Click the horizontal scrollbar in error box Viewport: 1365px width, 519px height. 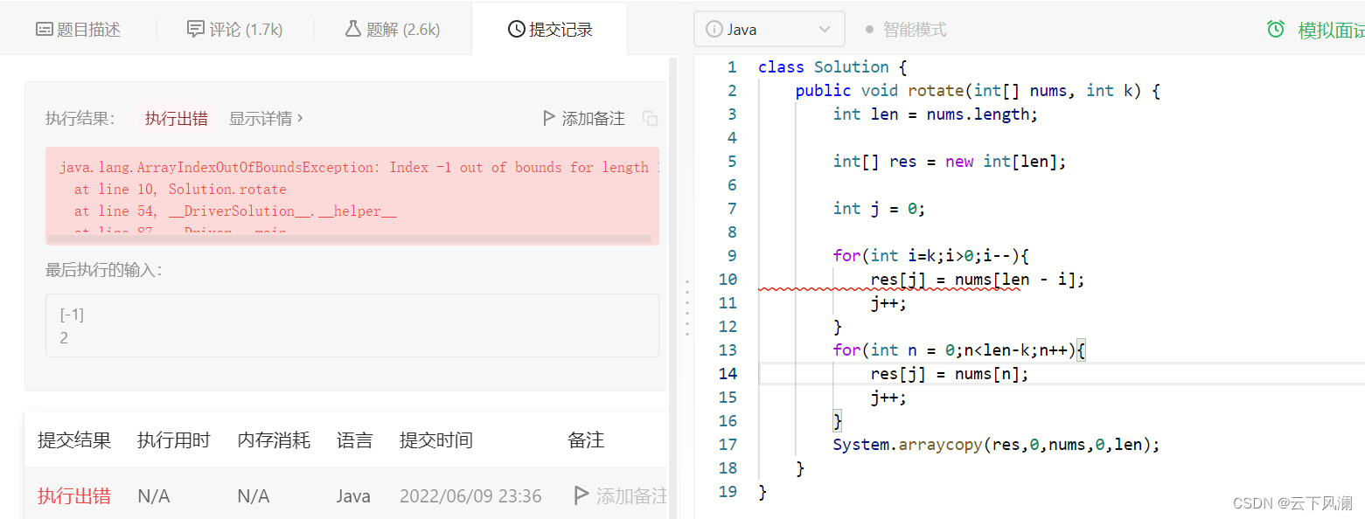tap(349, 239)
